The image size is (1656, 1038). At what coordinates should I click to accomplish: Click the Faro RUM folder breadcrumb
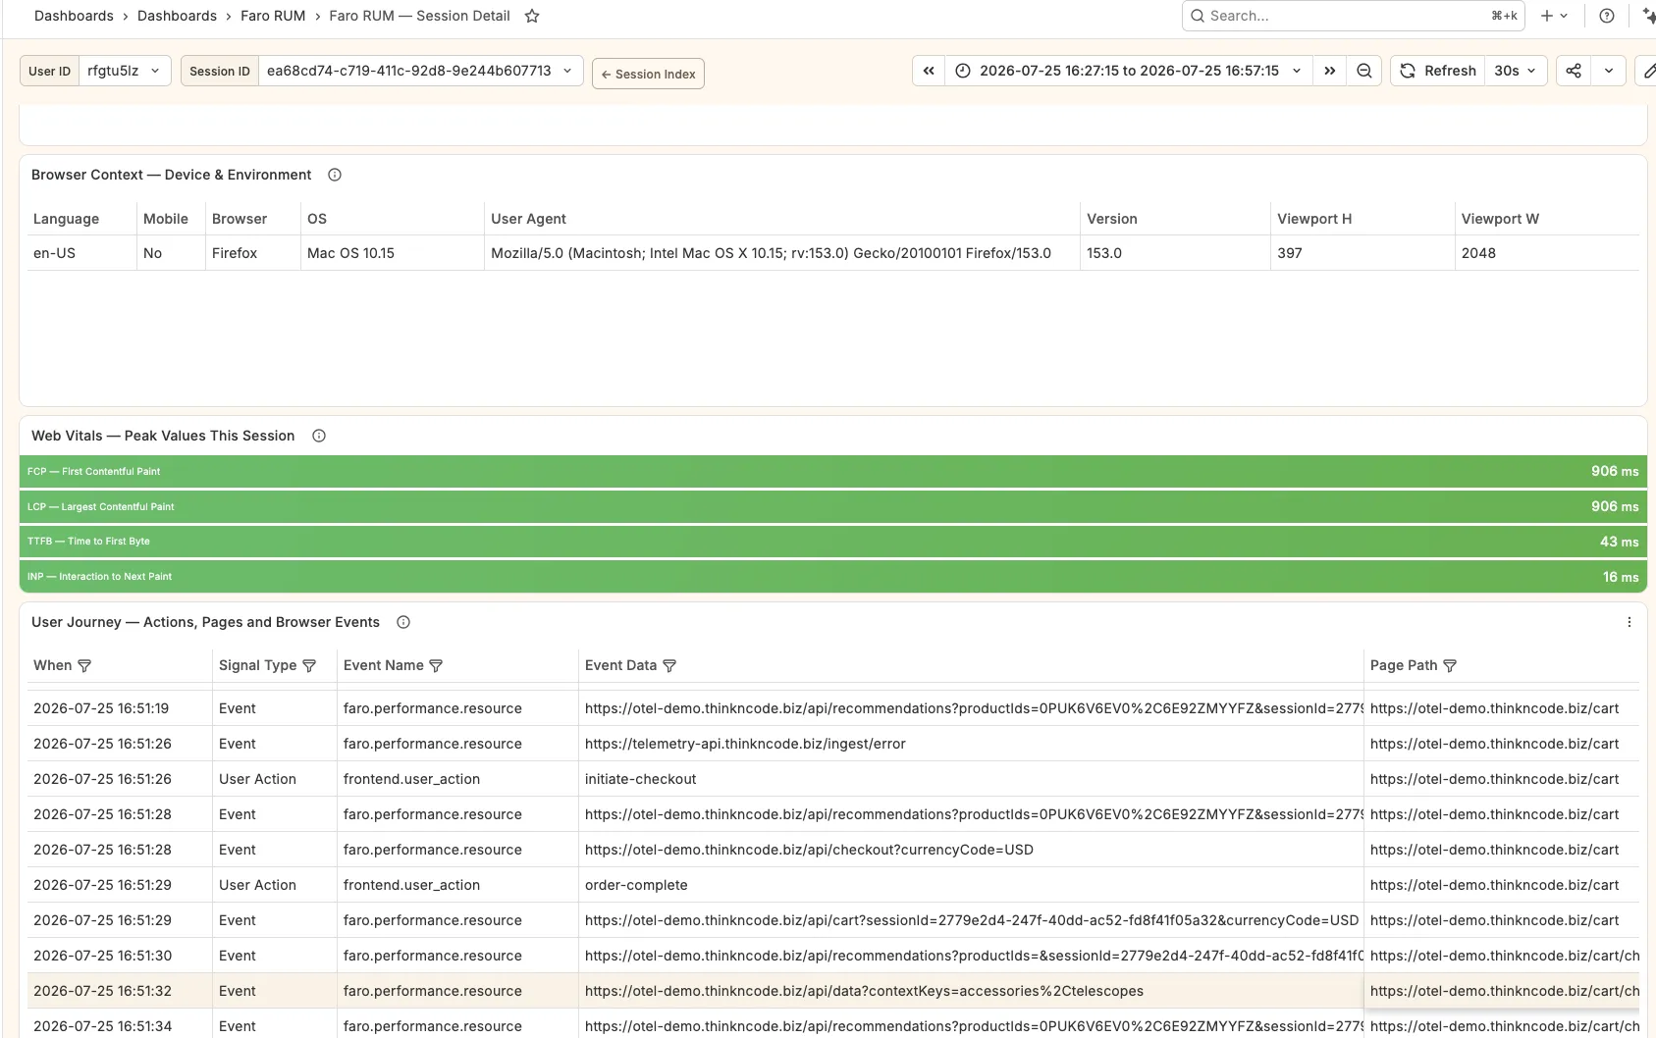273,16
